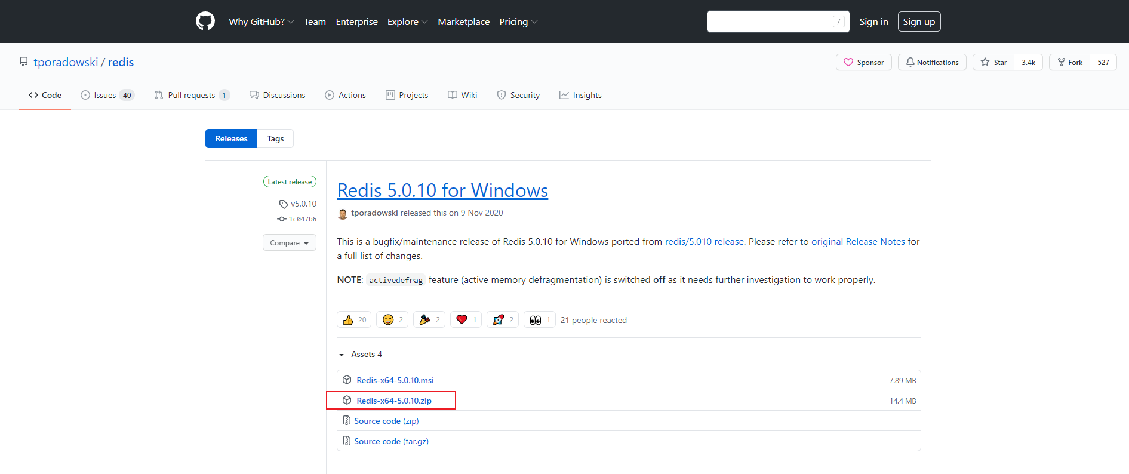Viewport: 1129px width, 474px height.
Task: Open the Discussions tab
Action: 277,95
